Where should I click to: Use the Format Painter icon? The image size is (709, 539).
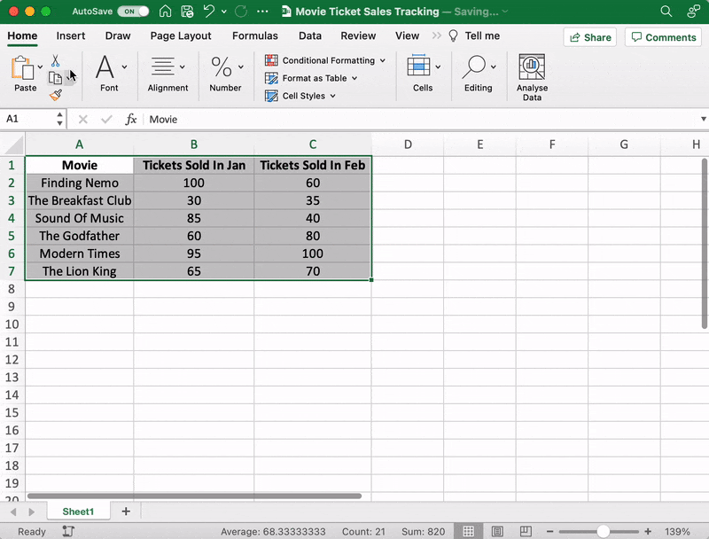coord(55,93)
